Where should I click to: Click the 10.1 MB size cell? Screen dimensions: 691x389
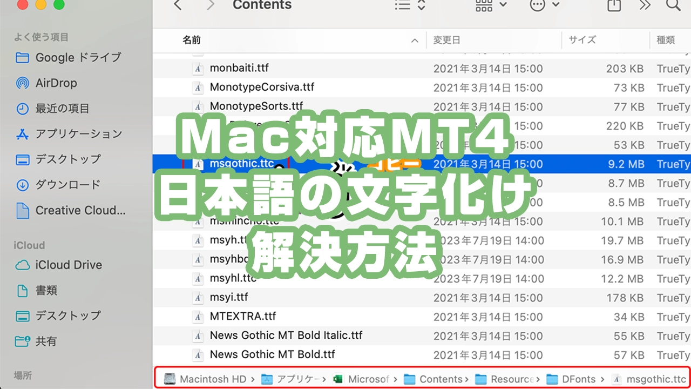pyautogui.click(x=622, y=222)
